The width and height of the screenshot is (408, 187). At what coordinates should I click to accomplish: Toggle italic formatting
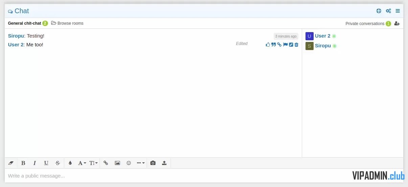pyautogui.click(x=35, y=163)
